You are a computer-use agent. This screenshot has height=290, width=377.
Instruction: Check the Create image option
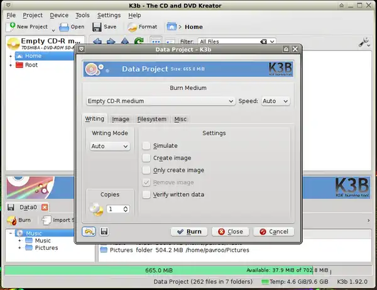(x=146, y=158)
